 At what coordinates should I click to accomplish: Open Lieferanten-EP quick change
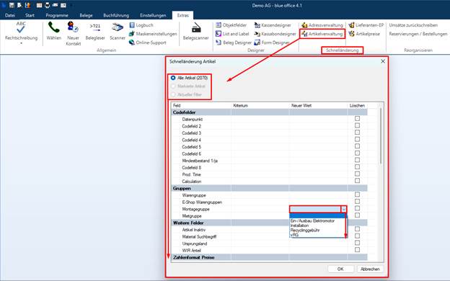[366, 25]
